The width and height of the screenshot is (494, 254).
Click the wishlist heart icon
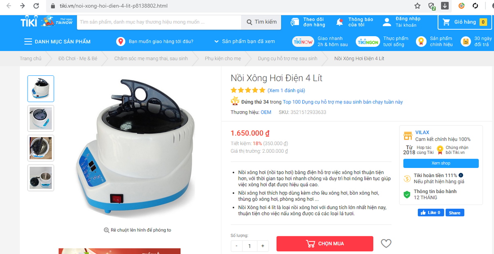386,244
